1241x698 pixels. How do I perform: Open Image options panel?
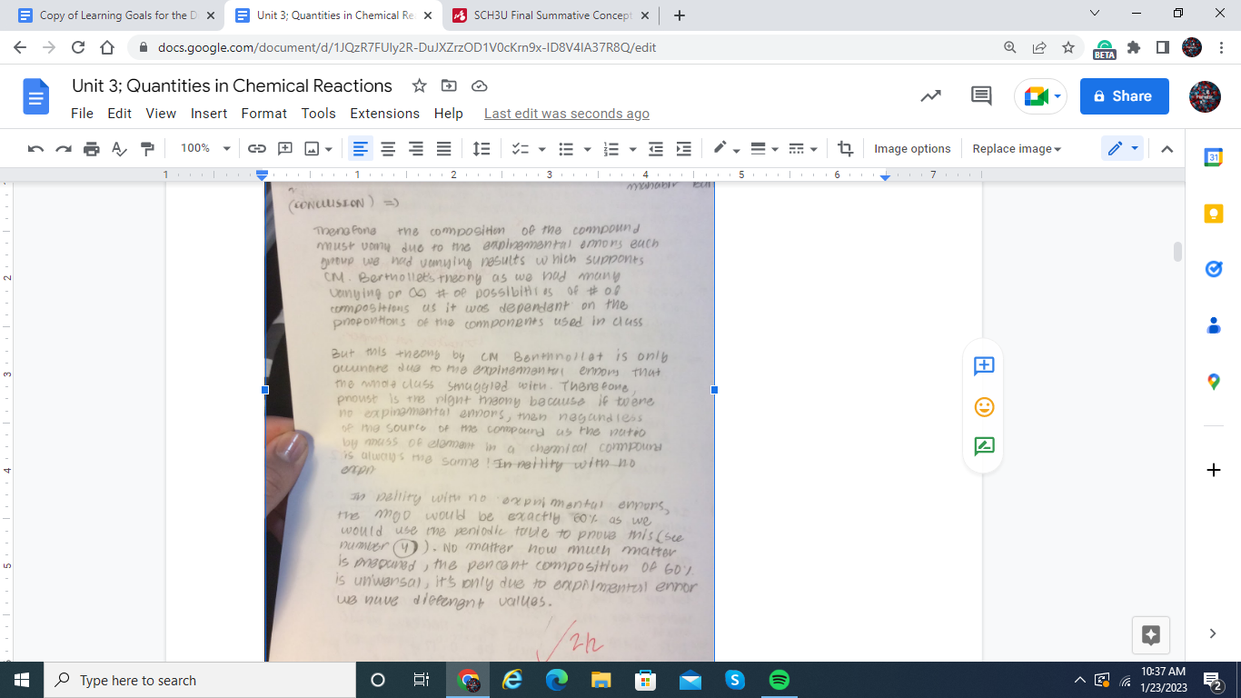pyautogui.click(x=912, y=149)
